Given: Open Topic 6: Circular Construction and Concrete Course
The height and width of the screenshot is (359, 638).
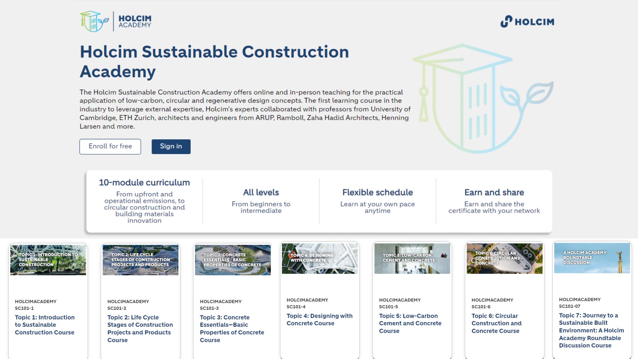Looking at the screenshot, I should 496,323.
